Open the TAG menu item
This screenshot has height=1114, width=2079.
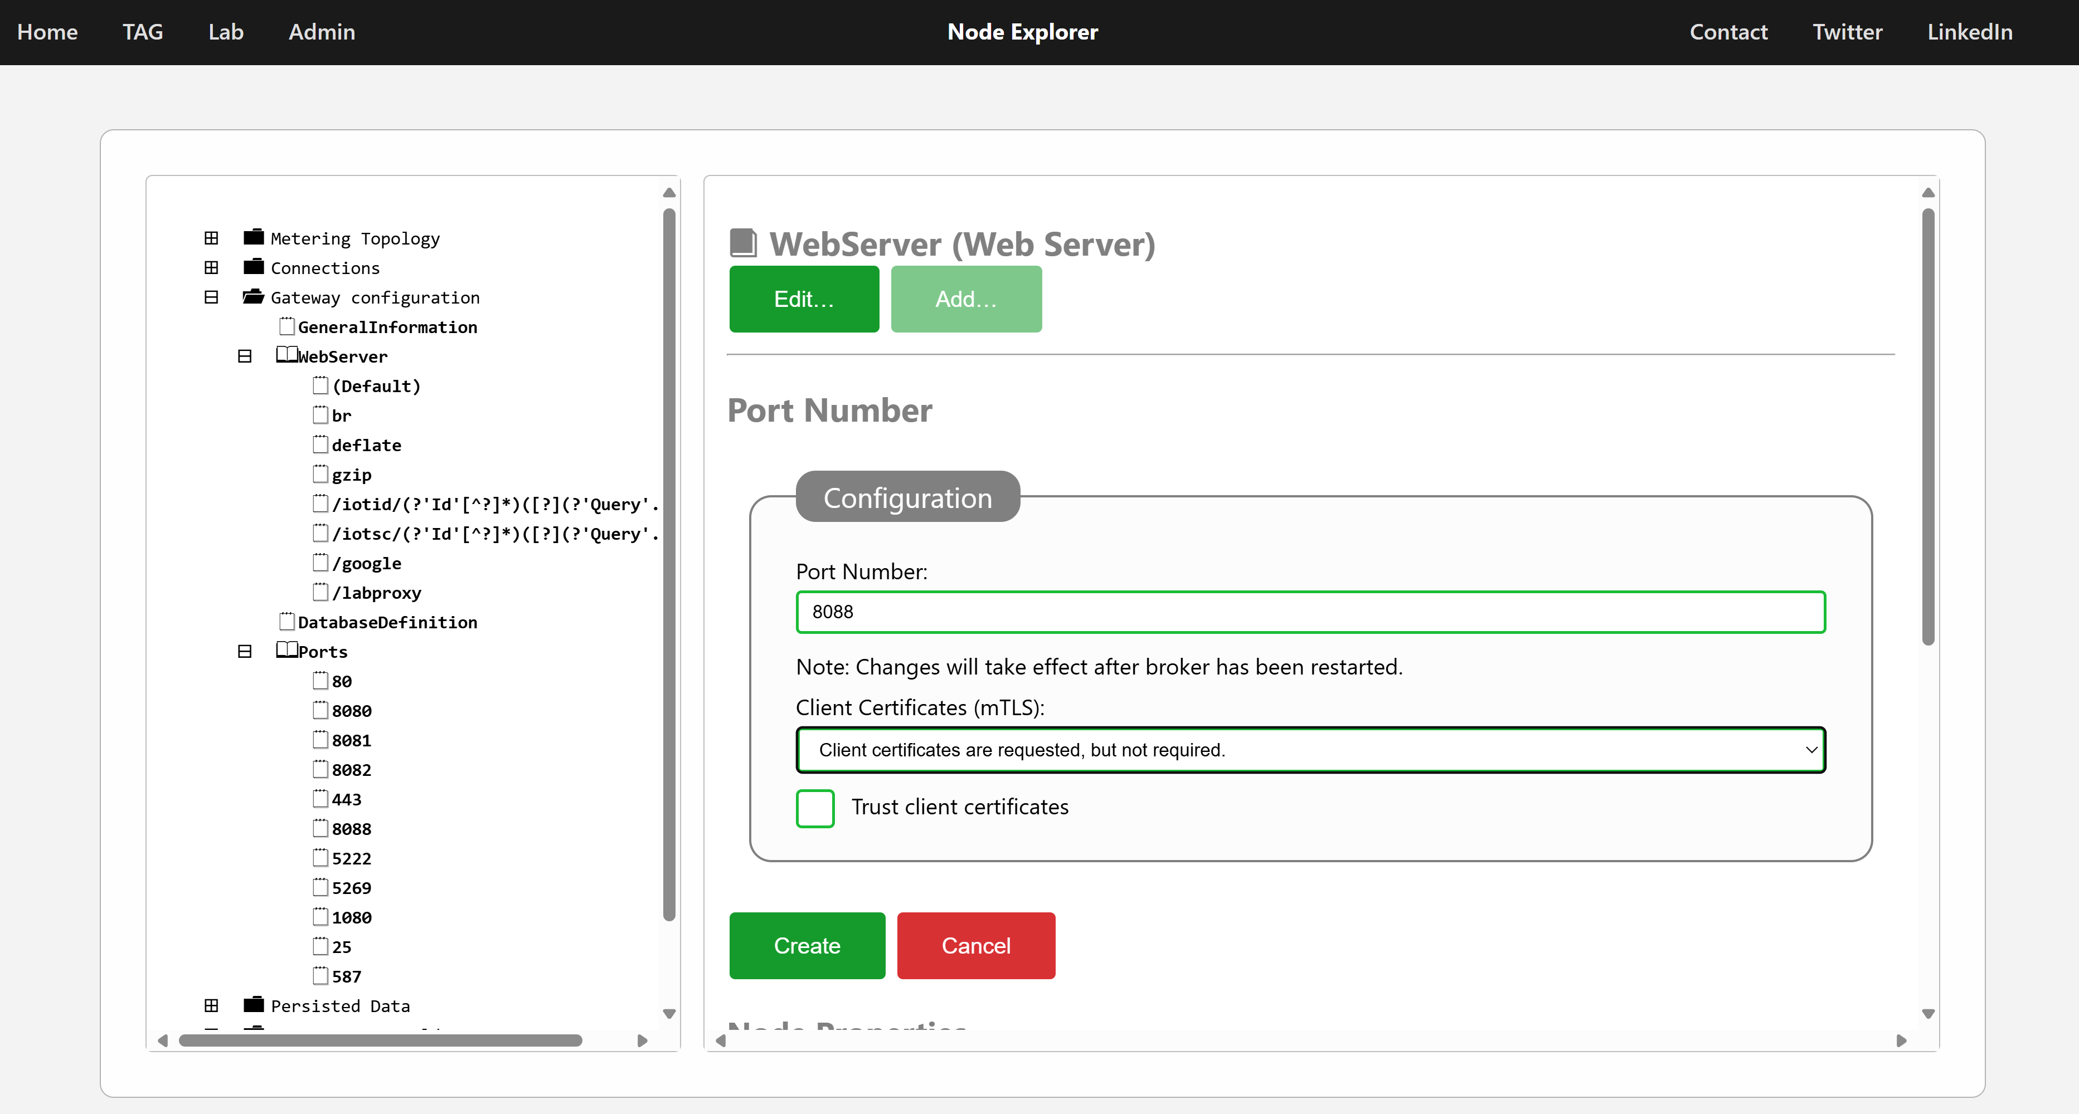pos(143,31)
